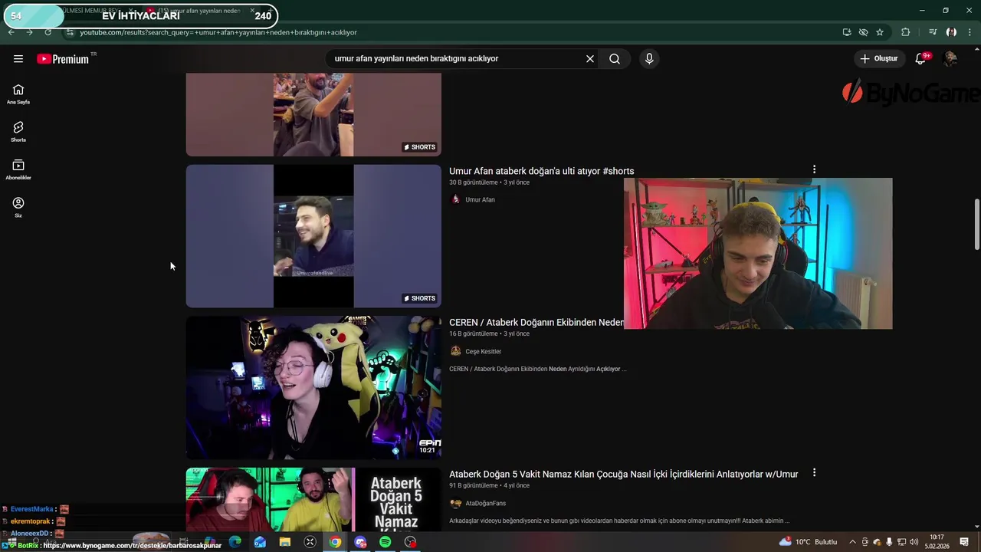Open the volume speaker tray icon
The height and width of the screenshot is (552, 981).
914,542
